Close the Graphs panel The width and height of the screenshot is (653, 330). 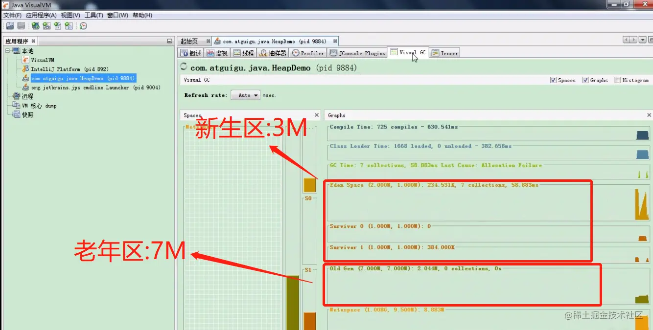click(649, 115)
